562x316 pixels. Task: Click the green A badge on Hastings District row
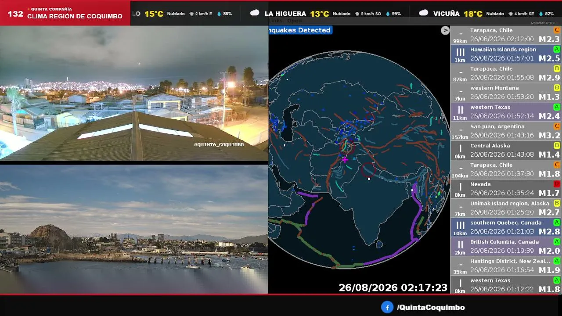(x=557, y=261)
